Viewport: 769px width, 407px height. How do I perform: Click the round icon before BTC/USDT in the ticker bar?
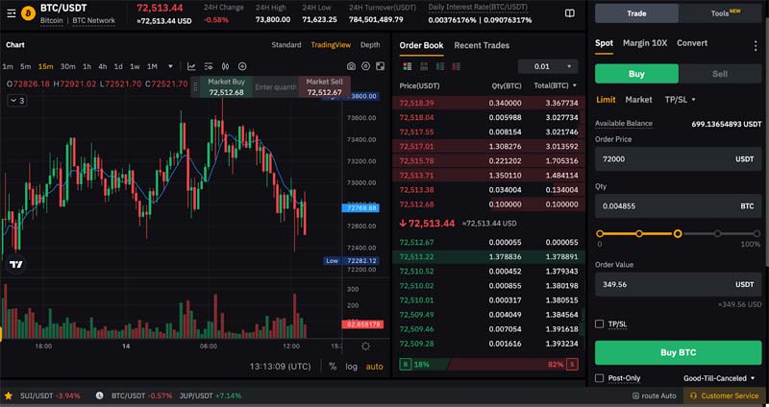(100, 395)
